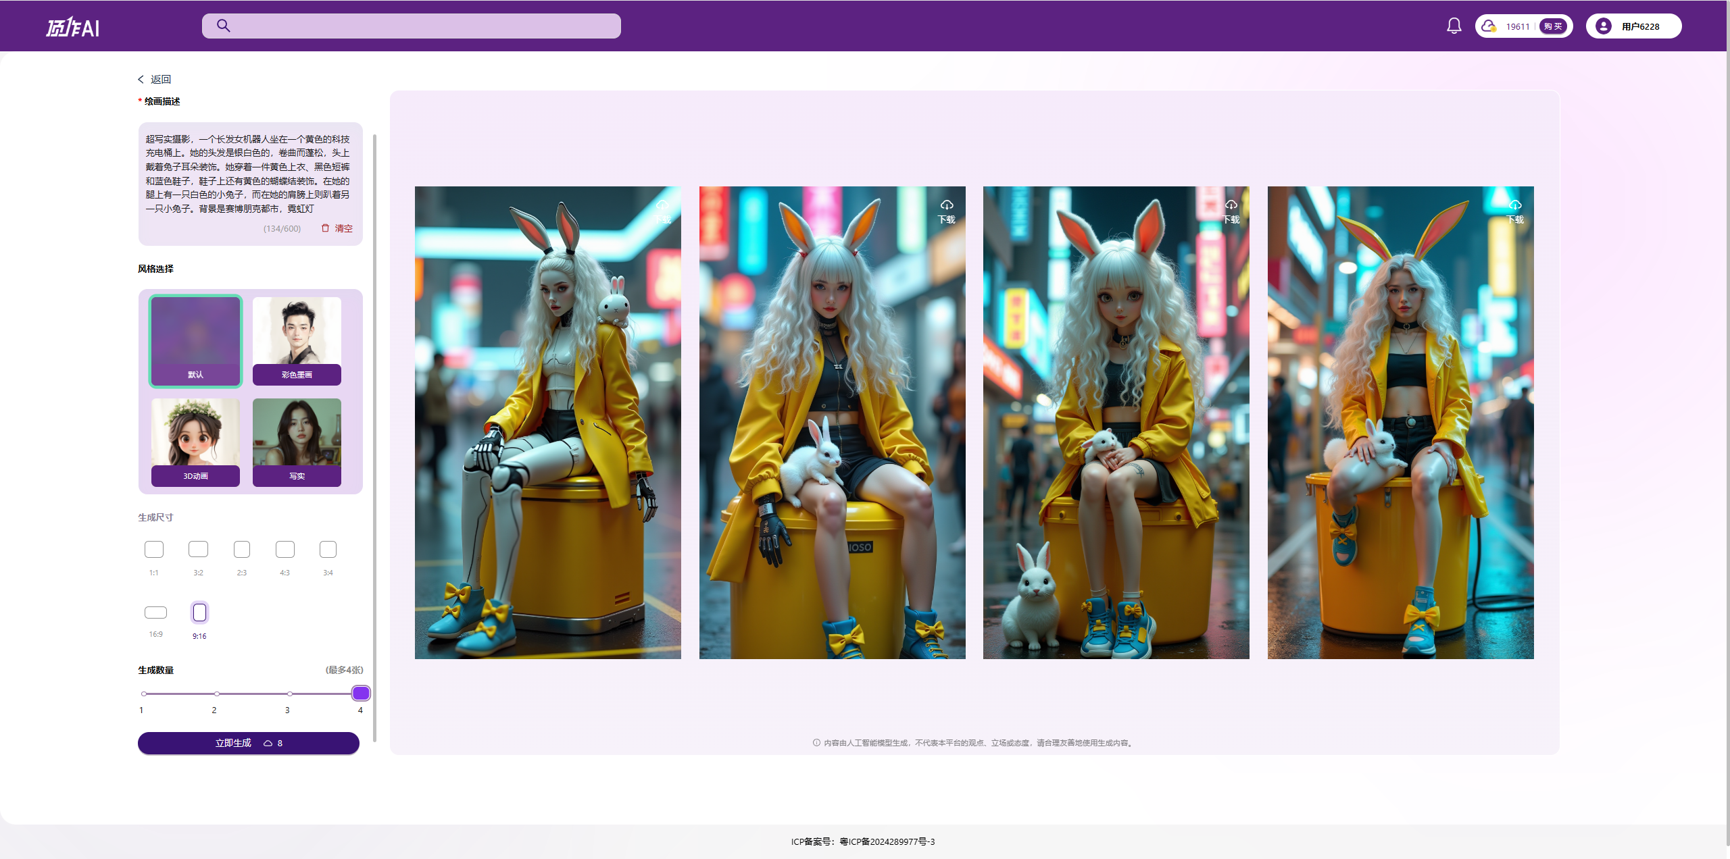Select the 1:1 aspect ratio
The image size is (1730, 859).
tap(154, 549)
